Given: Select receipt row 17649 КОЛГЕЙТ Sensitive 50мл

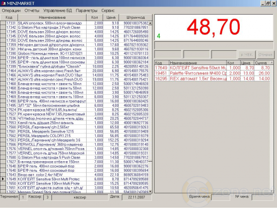Looking at the screenshot, I should (213, 68).
